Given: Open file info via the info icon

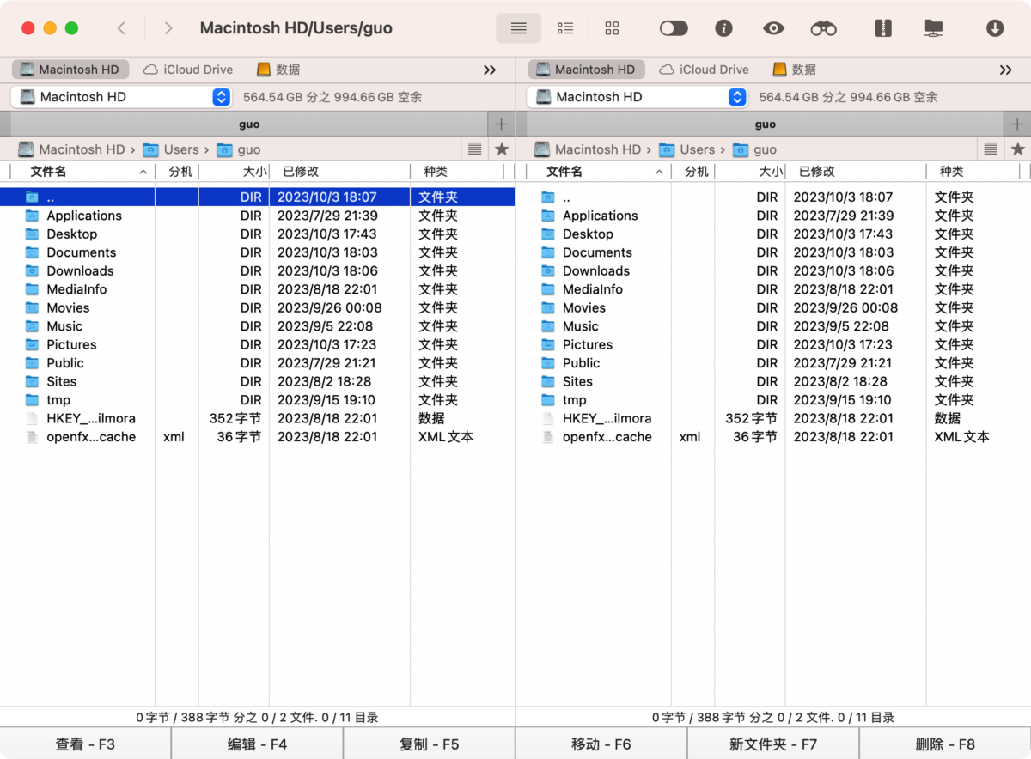Looking at the screenshot, I should point(724,28).
